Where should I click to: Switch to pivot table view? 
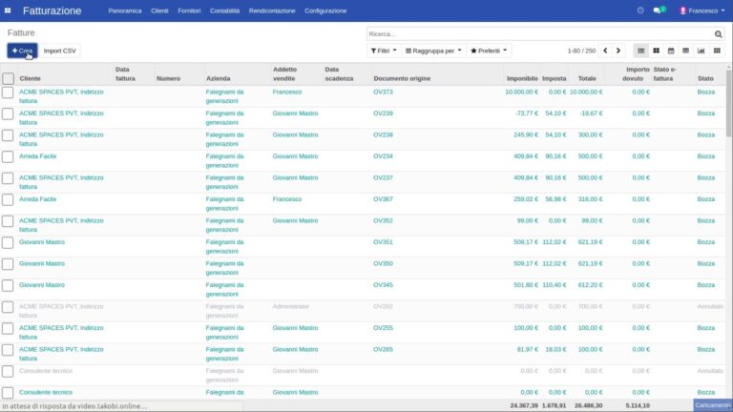pos(686,51)
